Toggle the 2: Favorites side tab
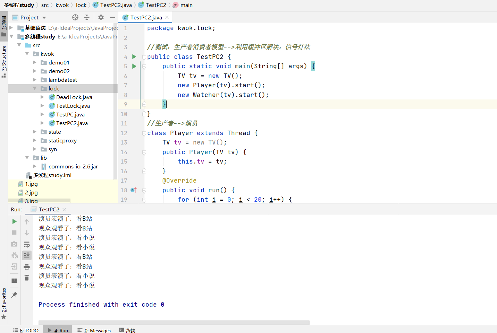 [x=4, y=304]
